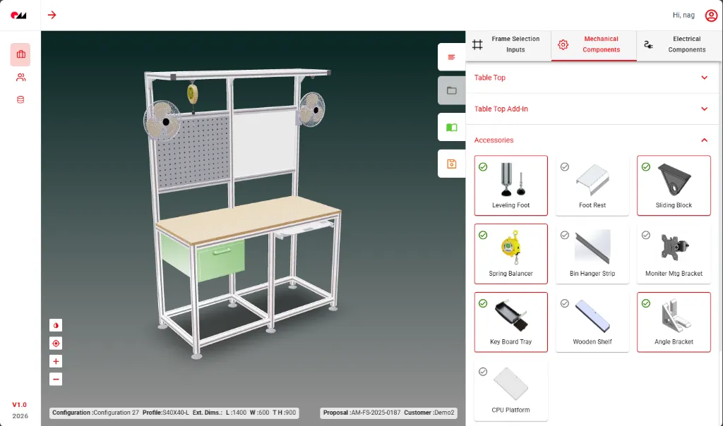Click the green book icon near the viewport
Viewport: 723px width, 426px height.
[x=450, y=128]
